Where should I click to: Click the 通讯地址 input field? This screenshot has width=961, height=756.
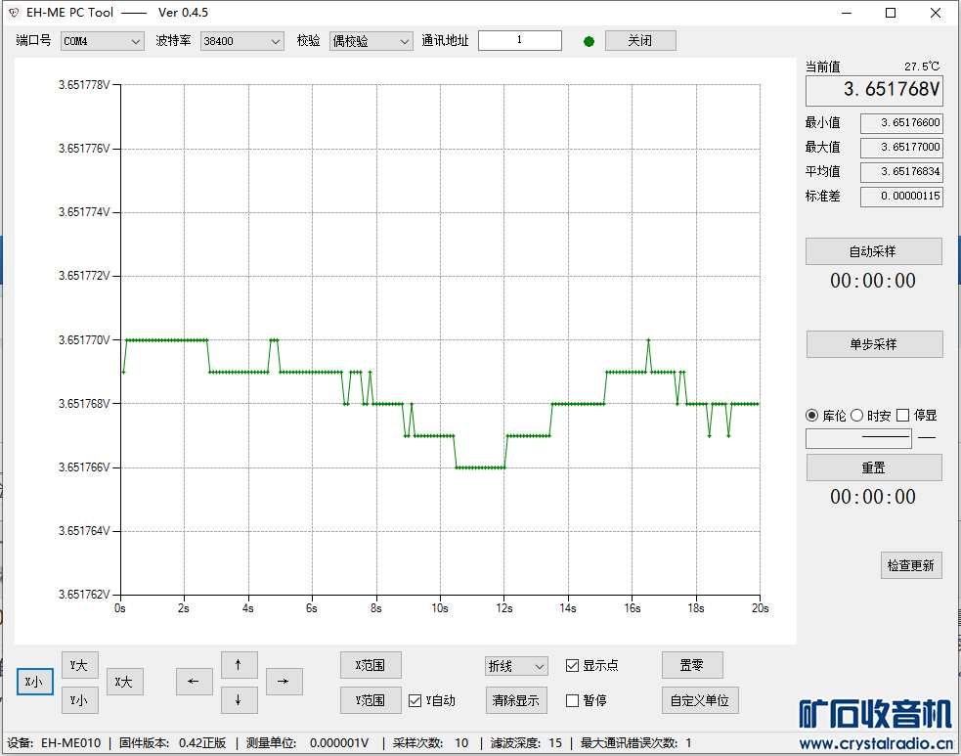(x=520, y=40)
